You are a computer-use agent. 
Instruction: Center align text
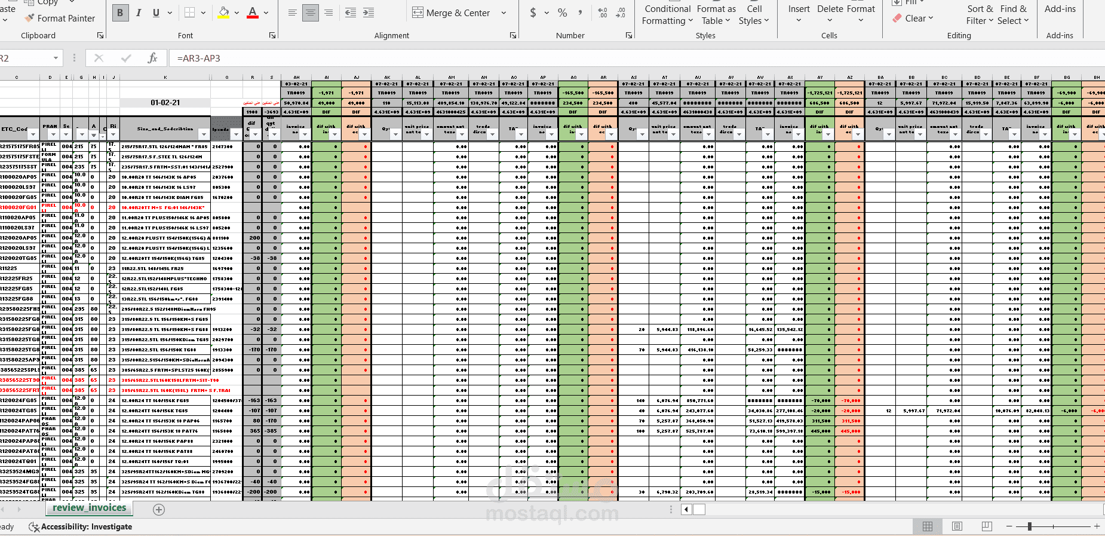click(311, 13)
